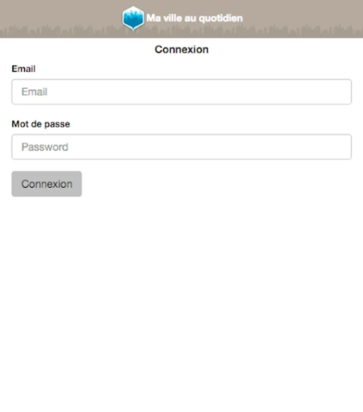This screenshot has height=412, width=363.
Task: Activate the text box under Mot de passe
Action: pos(181,146)
